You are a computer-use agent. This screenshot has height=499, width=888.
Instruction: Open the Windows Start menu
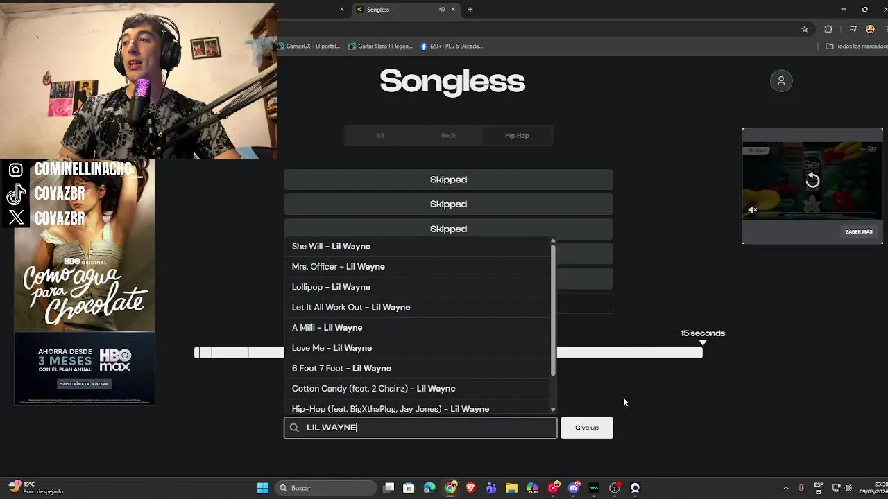263,488
